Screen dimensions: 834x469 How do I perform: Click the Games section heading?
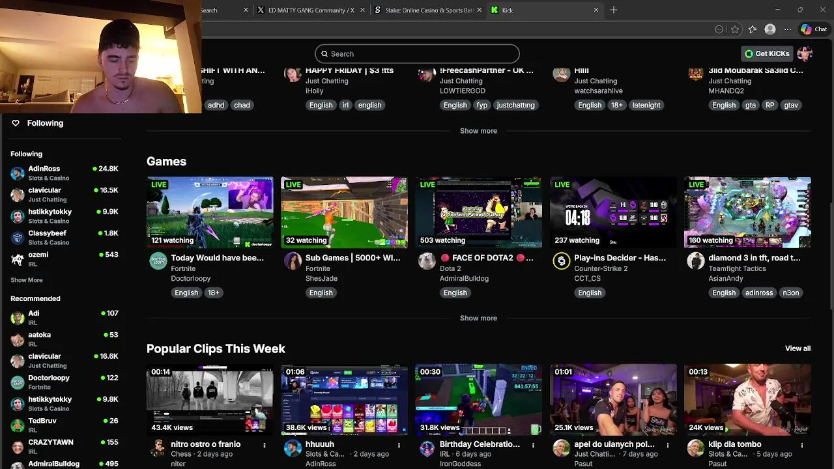pos(166,162)
